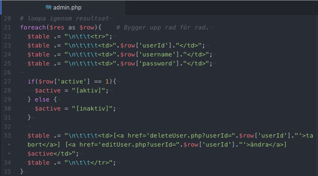Click 'deleteUser.php?userId=' on line 33
The image size is (318, 176).
coord(190,136)
